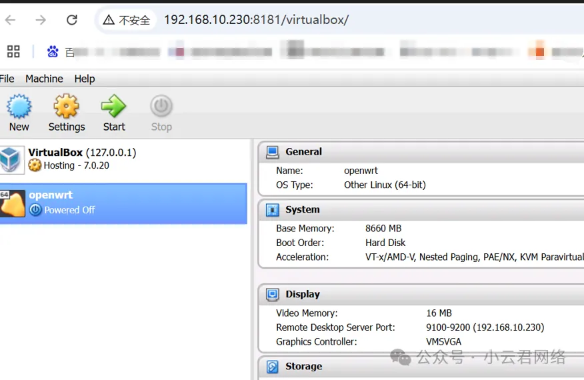
Task: Click the browser reload icon
Action: click(x=72, y=20)
